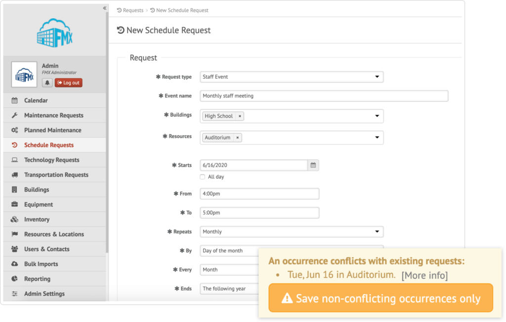
Task: Click the Log out button
Action: (x=69, y=83)
